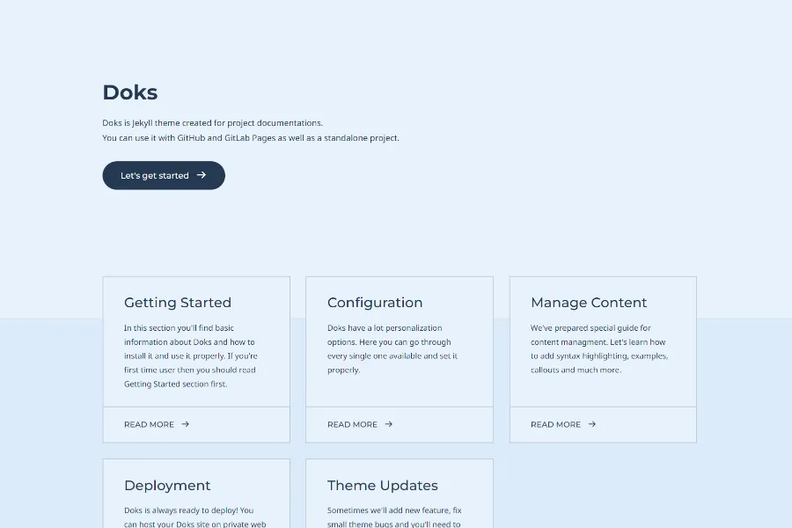Viewport: 792px width, 528px height.
Task: Click the Manage Content description text
Action: pyautogui.click(x=598, y=348)
